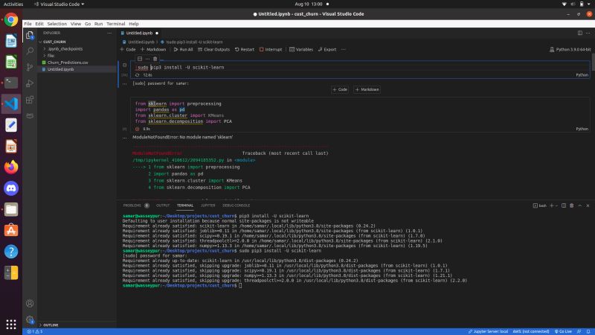Image resolution: width=595 pixels, height=335 pixels.
Task: Add Markdown cell below first cell
Action: [x=367, y=89]
